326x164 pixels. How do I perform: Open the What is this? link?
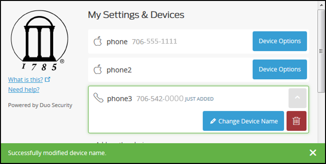click(26, 79)
